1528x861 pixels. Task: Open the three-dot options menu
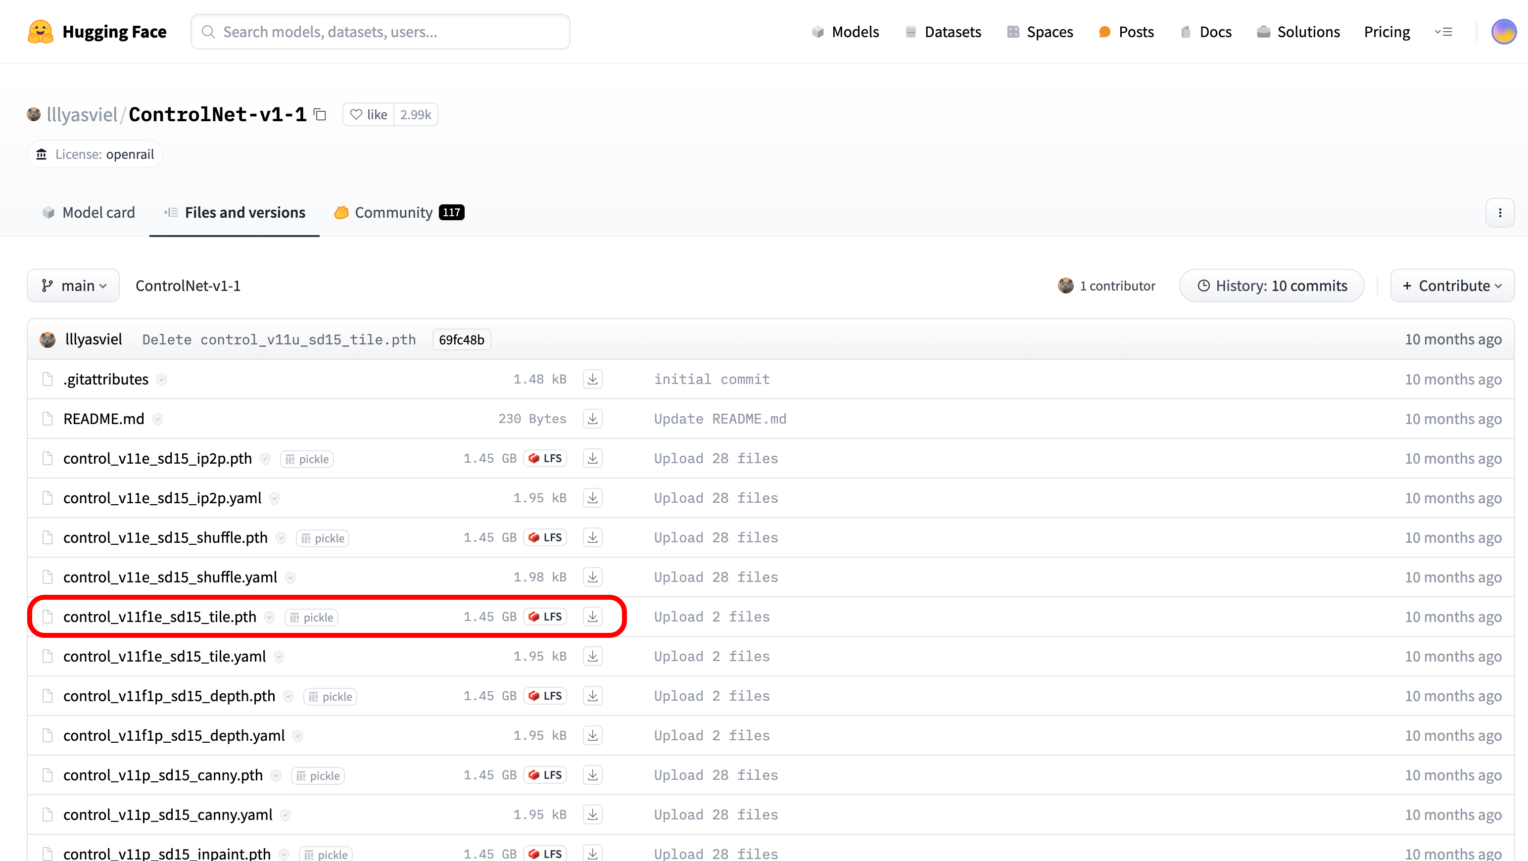[x=1499, y=213]
